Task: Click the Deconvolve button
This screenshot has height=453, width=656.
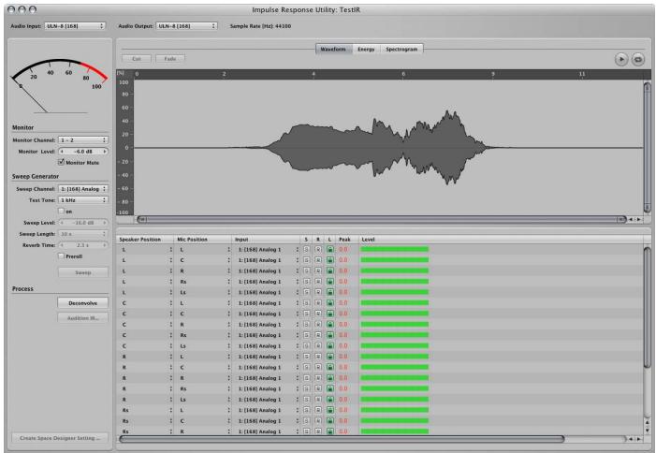Action: [x=83, y=303]
